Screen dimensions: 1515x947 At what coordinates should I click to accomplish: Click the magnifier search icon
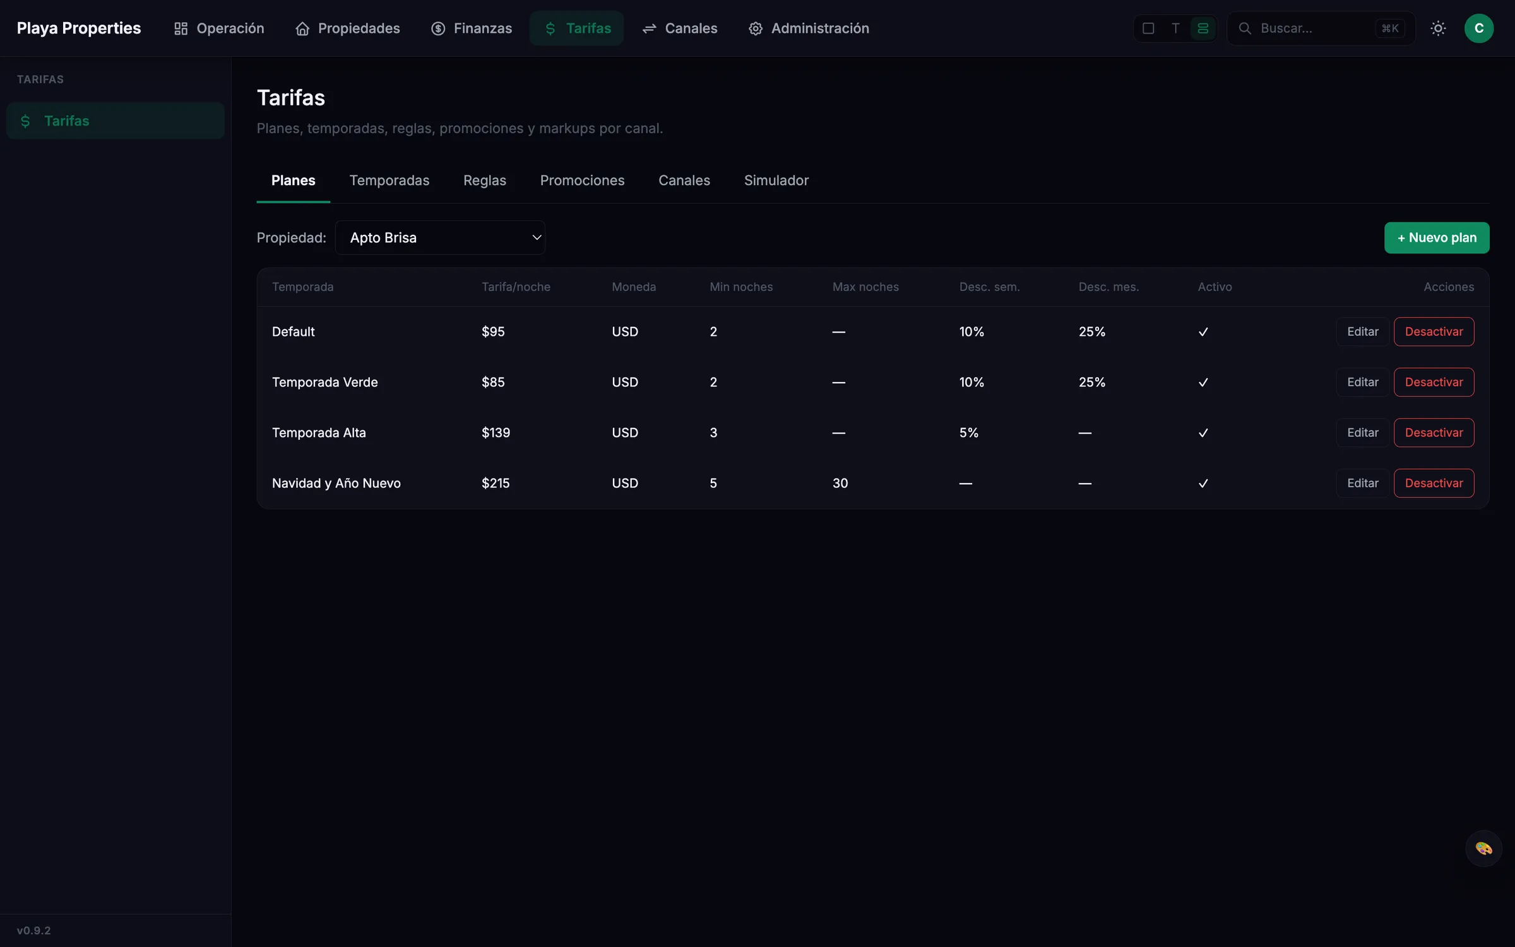(x=1245, y=28)
